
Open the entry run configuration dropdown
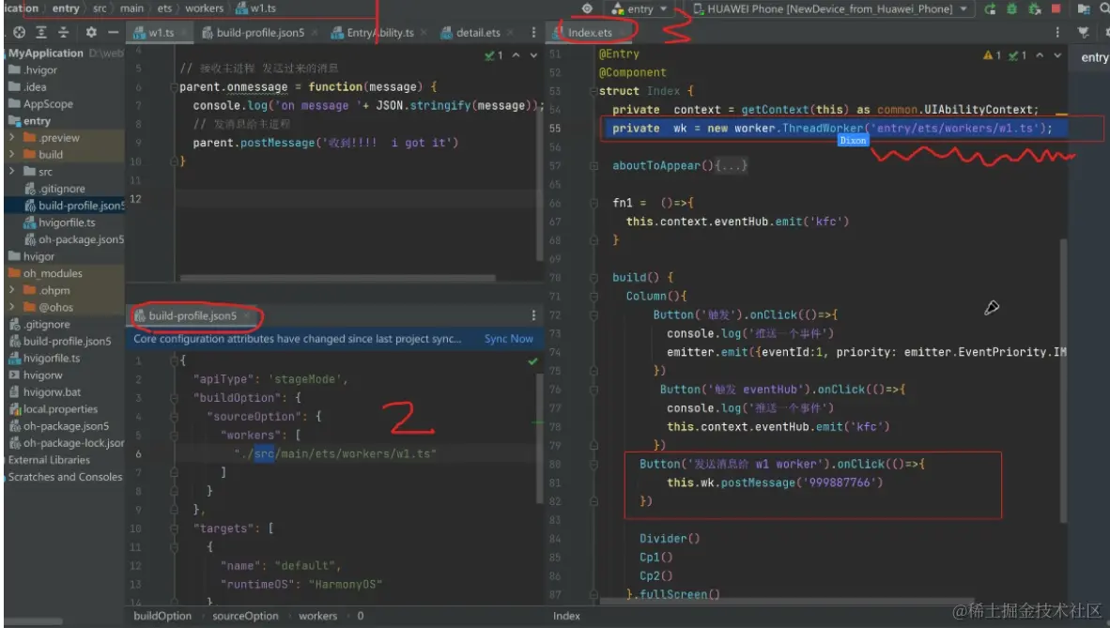click(640, 8)
